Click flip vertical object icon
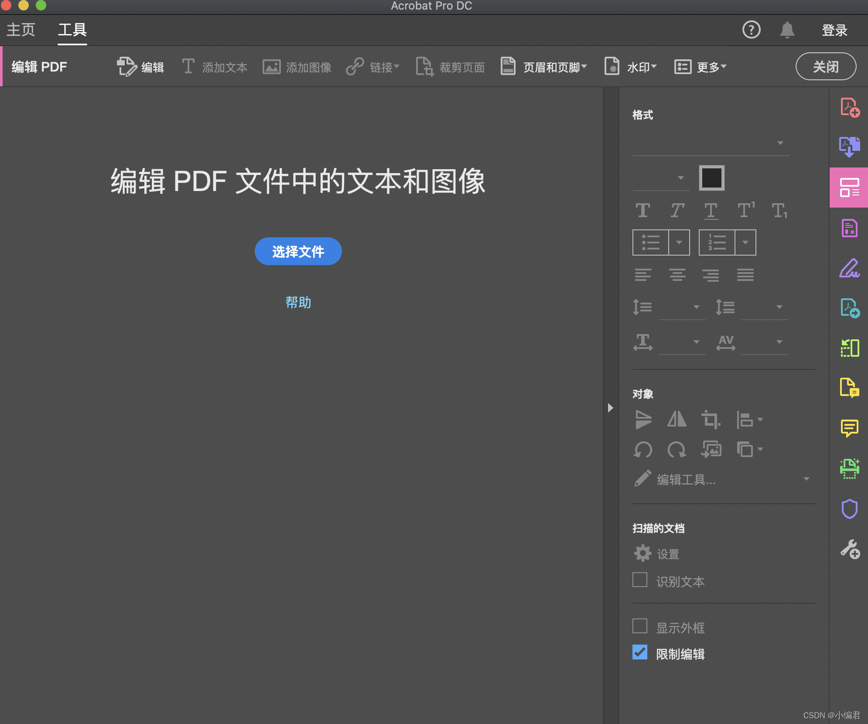This screenshot has width=868, height=724. [x=643, y=420]
